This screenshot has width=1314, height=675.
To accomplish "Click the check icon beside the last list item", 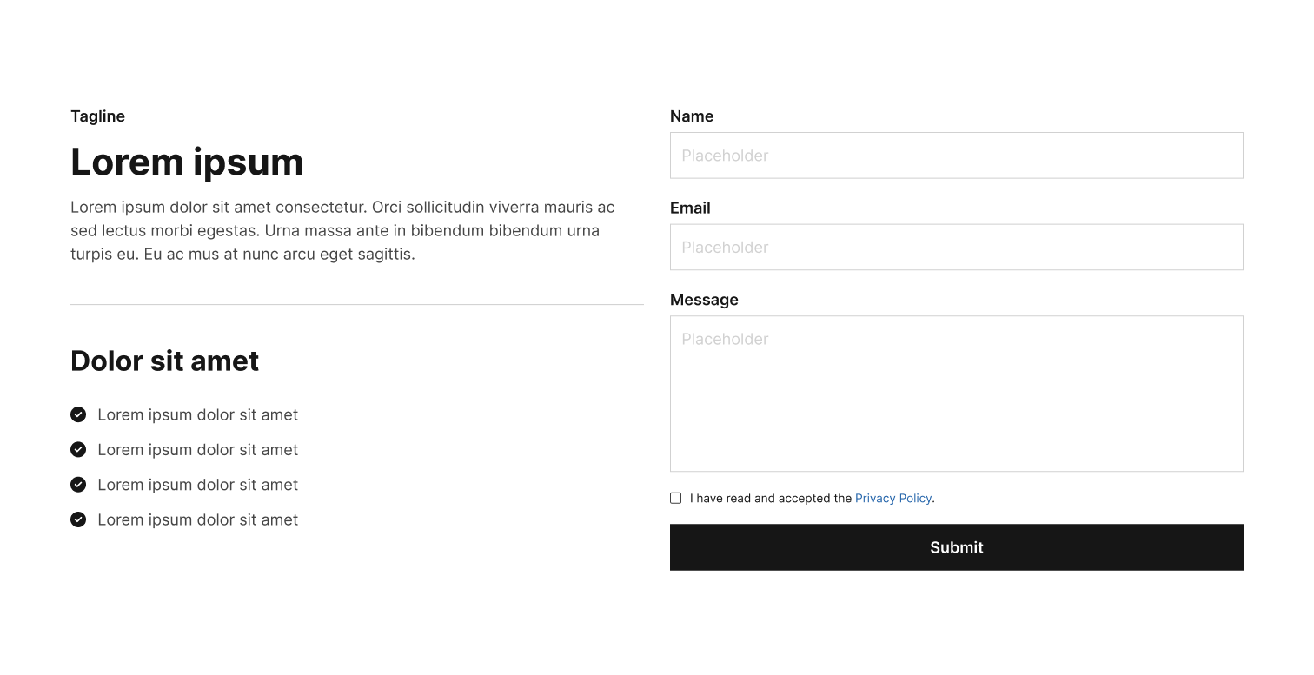I will (78, 519).
